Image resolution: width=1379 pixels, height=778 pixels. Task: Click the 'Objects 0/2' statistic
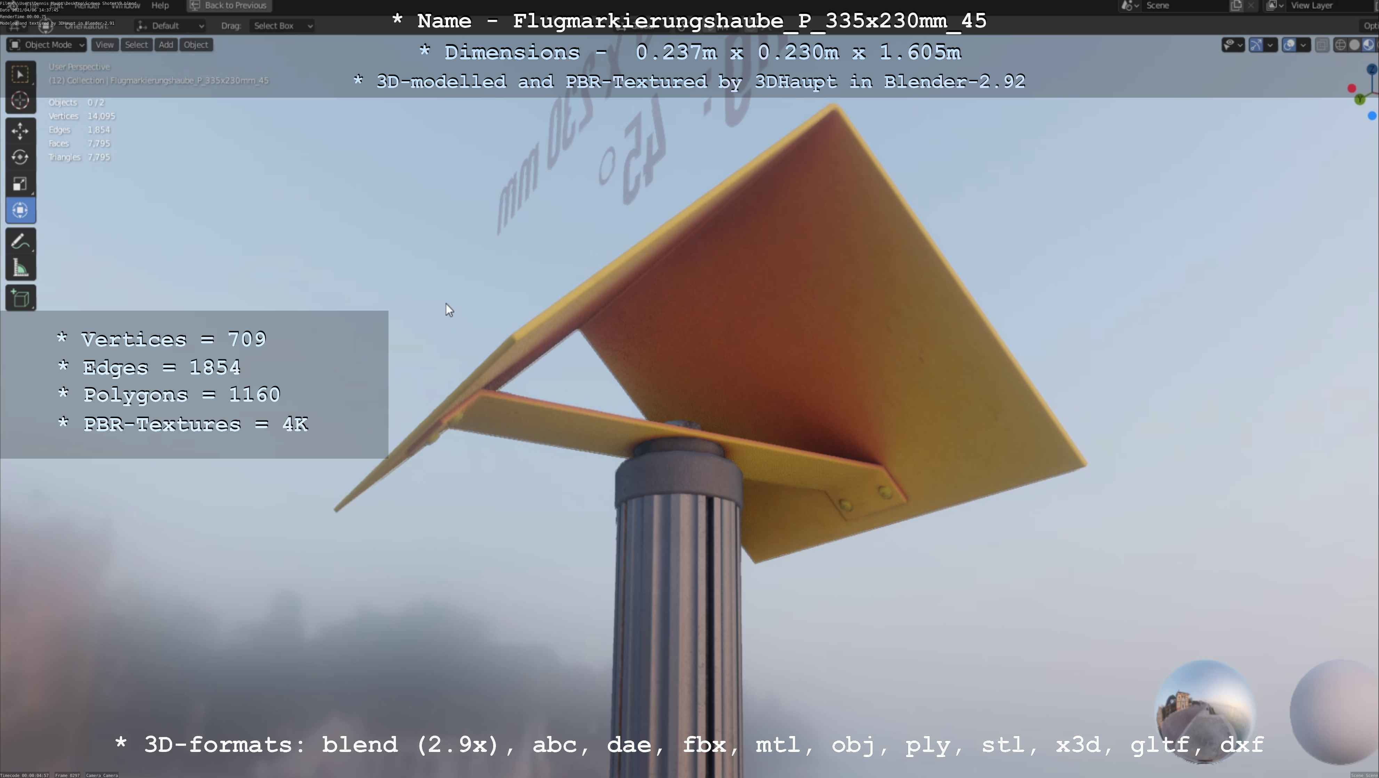click(76, 103)
